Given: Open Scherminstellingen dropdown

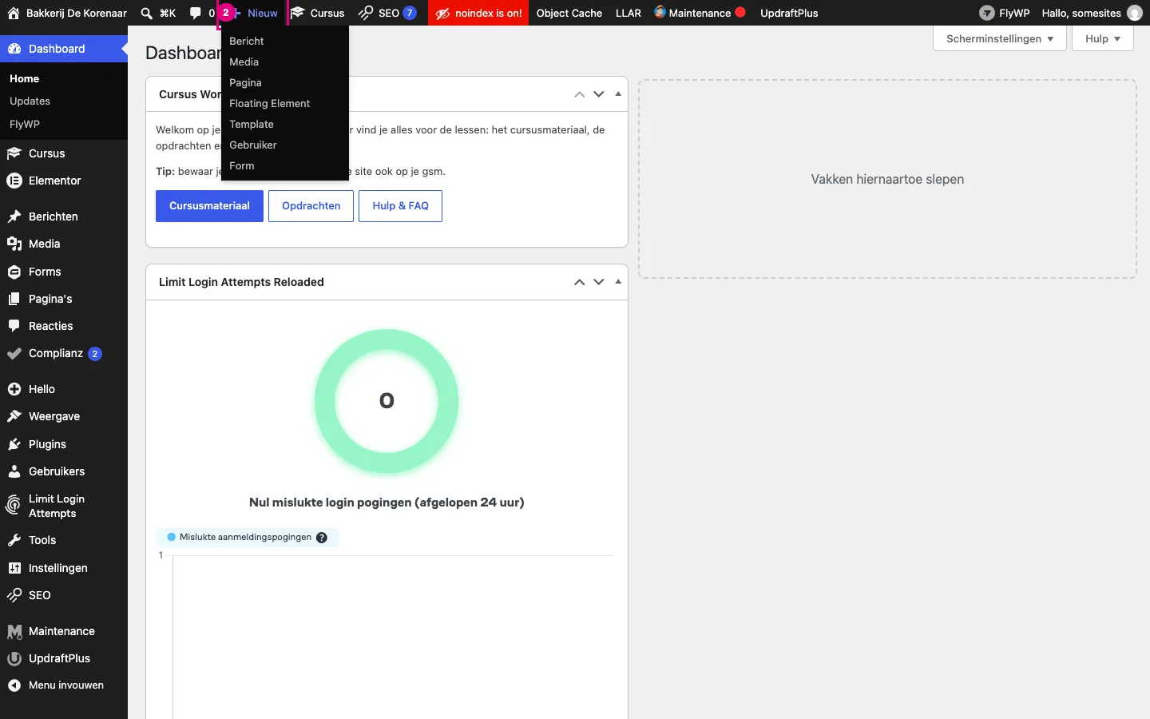Looking at the screenshot, I should coord(1000,38).
